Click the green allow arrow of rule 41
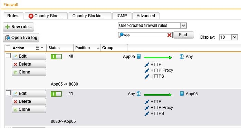The width and height of the screenshot is (241, 128). point(158,95)
